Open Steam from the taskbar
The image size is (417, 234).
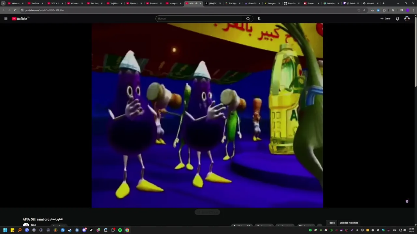click(70, 230)
